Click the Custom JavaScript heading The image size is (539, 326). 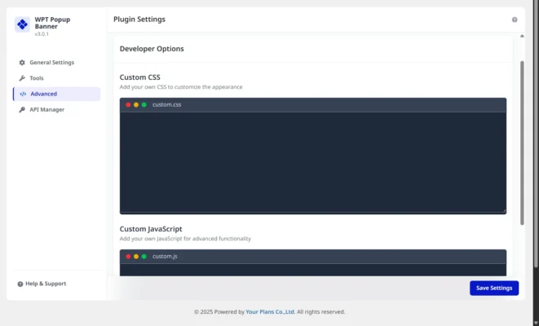pyautogui.click(x=151, y=229)
